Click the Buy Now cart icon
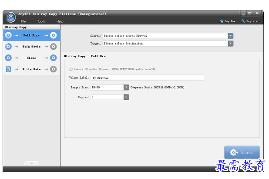 [221, 21]
